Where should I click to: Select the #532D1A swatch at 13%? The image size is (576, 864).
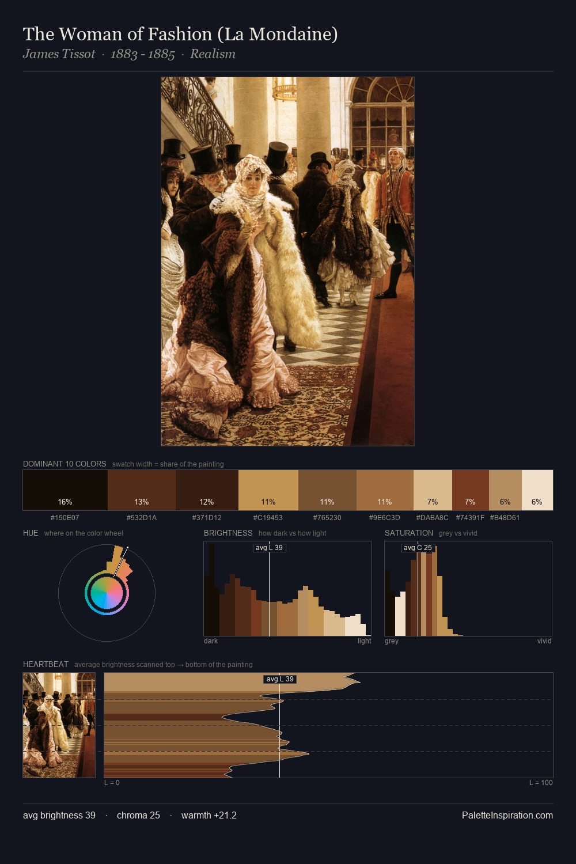tap(142, 490)
